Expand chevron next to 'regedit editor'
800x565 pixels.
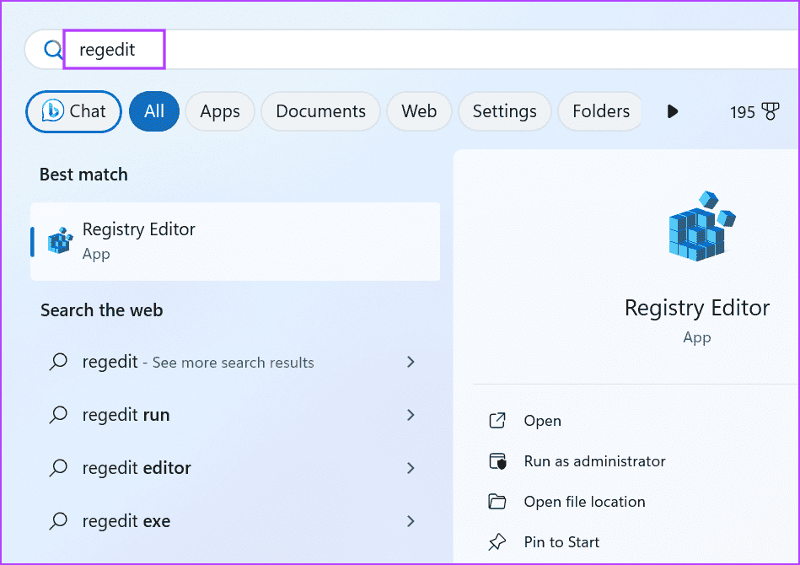[411, 468]
